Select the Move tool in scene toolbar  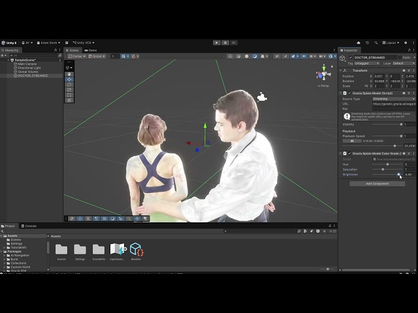(69, 80)
